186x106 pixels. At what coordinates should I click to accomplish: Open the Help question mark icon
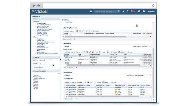(144, 11)
